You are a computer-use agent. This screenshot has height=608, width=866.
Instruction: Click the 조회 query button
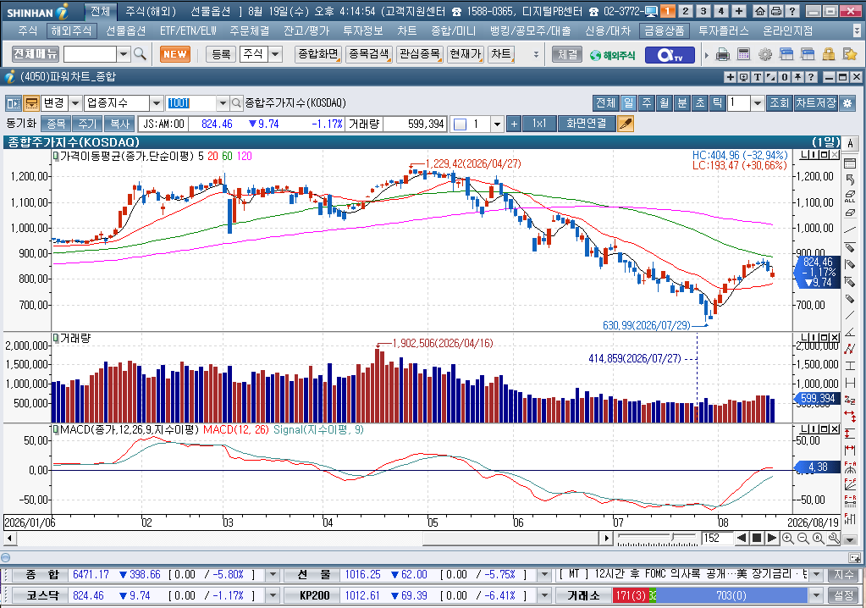coord(780,103)
